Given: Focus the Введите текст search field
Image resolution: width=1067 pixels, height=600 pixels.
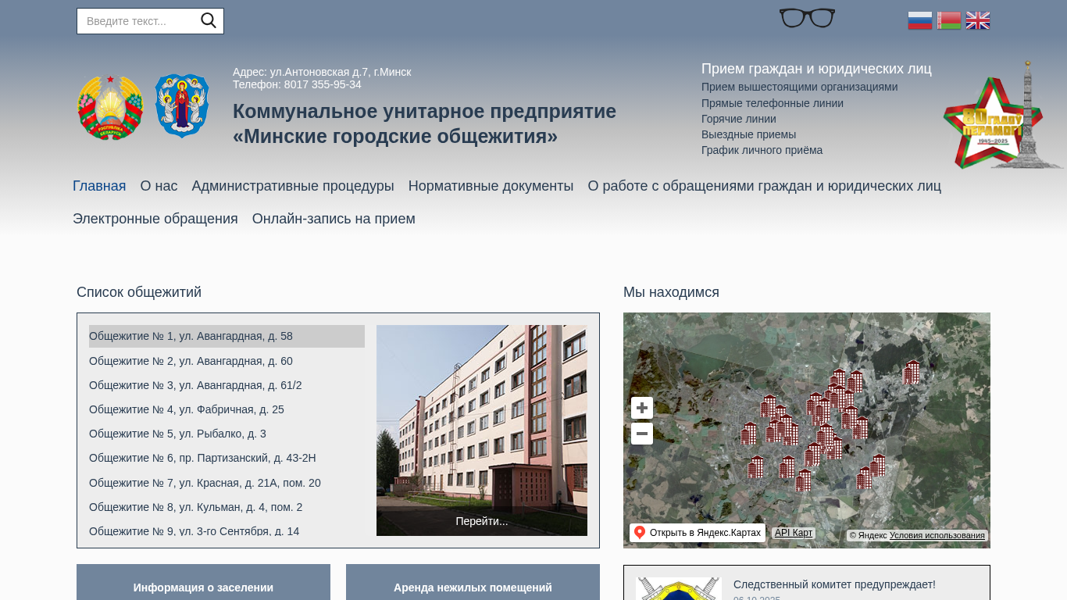Looking at the screenshot, I should click(139, 21).
